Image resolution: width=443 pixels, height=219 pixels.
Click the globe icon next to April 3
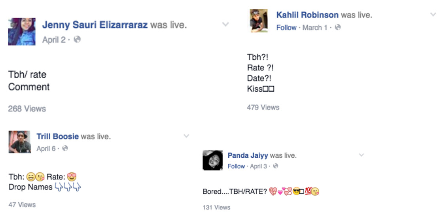point(276,166)
